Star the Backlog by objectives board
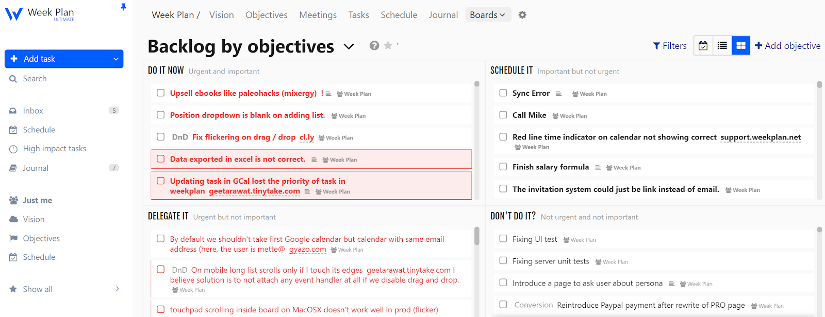This screenshot has width=825, height=317. tap(388, 46)
